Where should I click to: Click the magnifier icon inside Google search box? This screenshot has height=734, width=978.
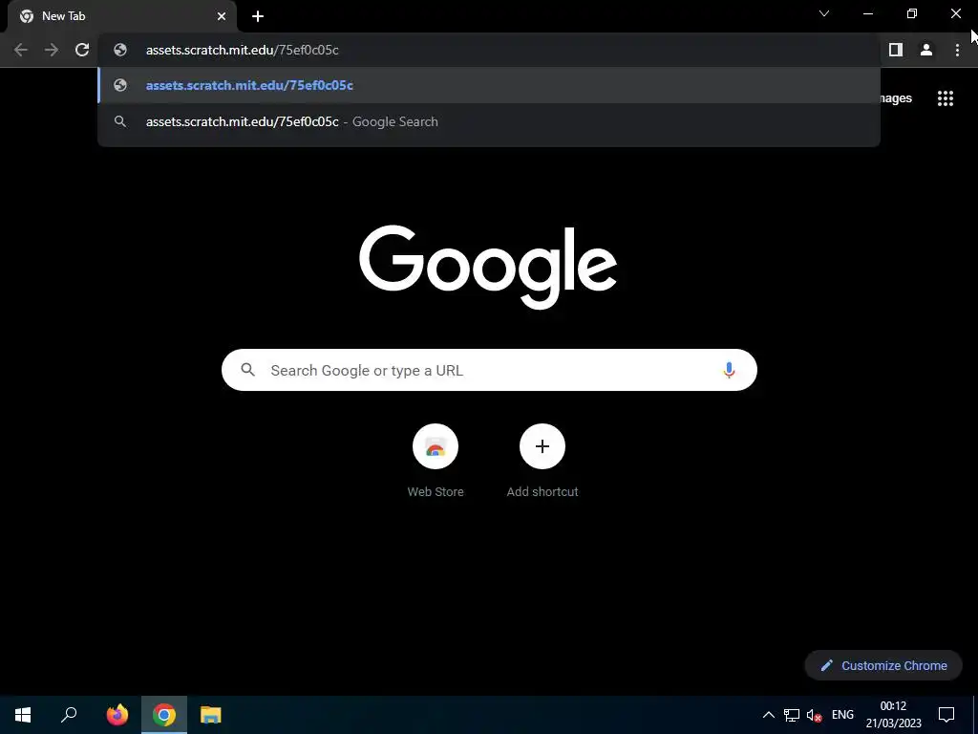click(247, 370)
